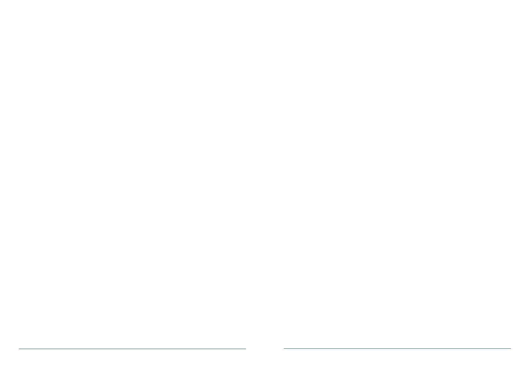The image size is (530, 374).
Task: Click the center of the blank left page
Action: [x=132, y=173]
